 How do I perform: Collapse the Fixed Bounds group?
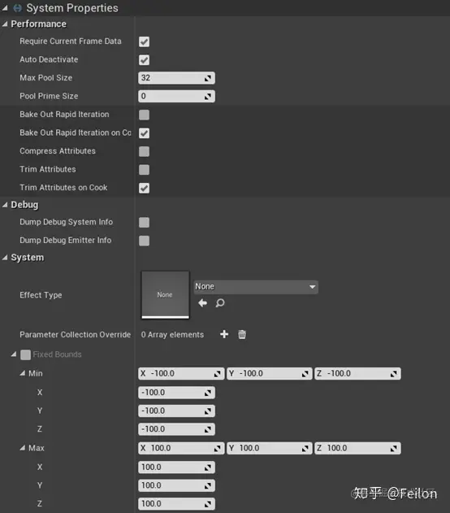(14, 354)
